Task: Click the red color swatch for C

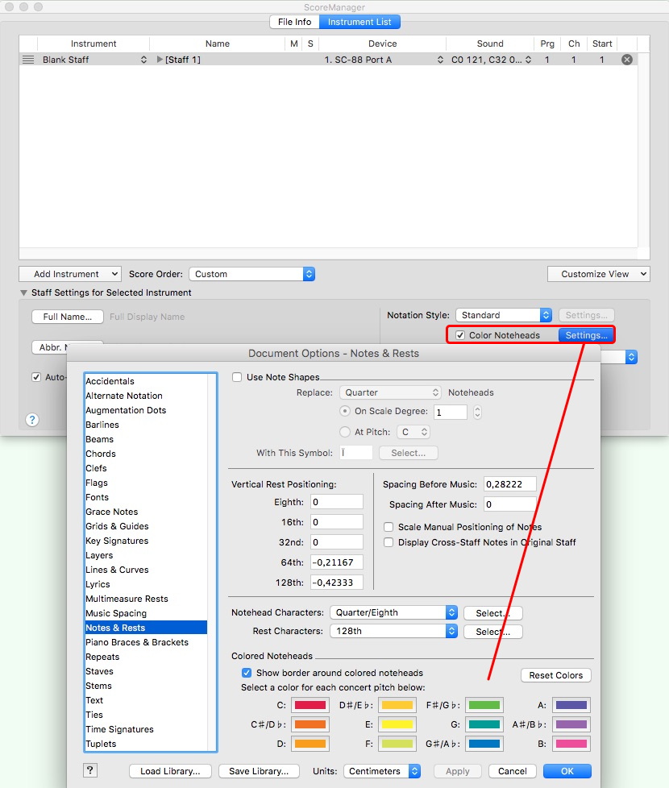Action: (x=310, y=705)
